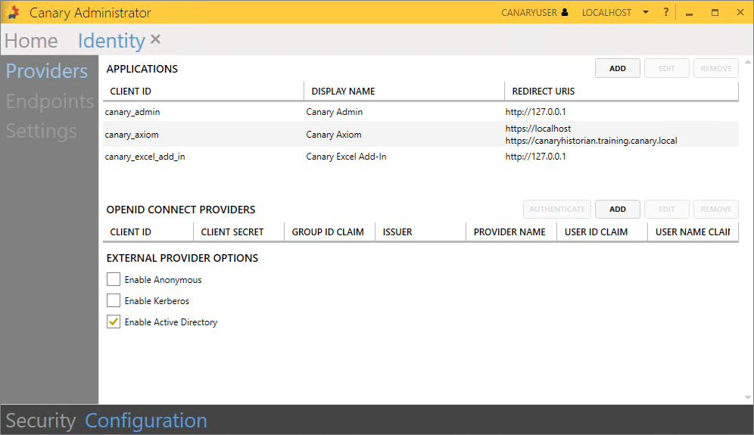Click the Canary Administrator logo icon
Viewport: 754px width, 435px height.
(13, 13)
